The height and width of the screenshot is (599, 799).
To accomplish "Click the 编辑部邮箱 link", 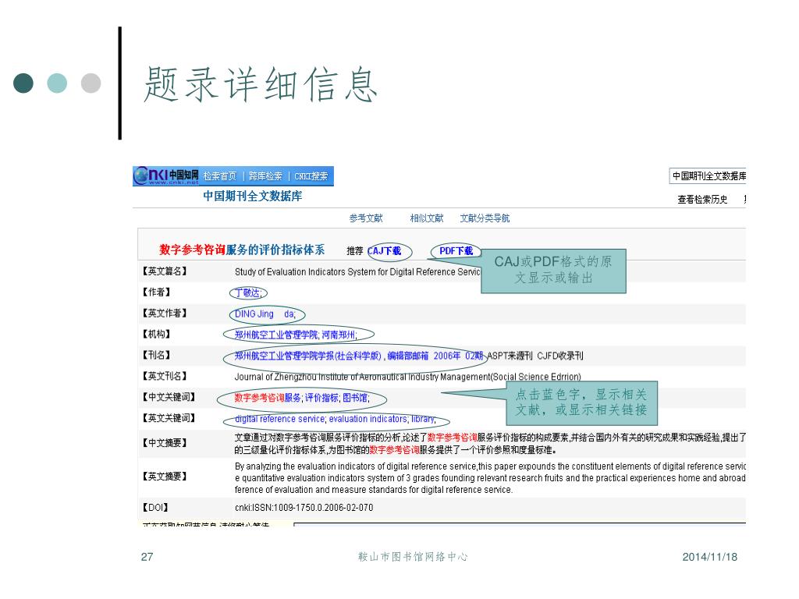I will click(x=408, y=356).
